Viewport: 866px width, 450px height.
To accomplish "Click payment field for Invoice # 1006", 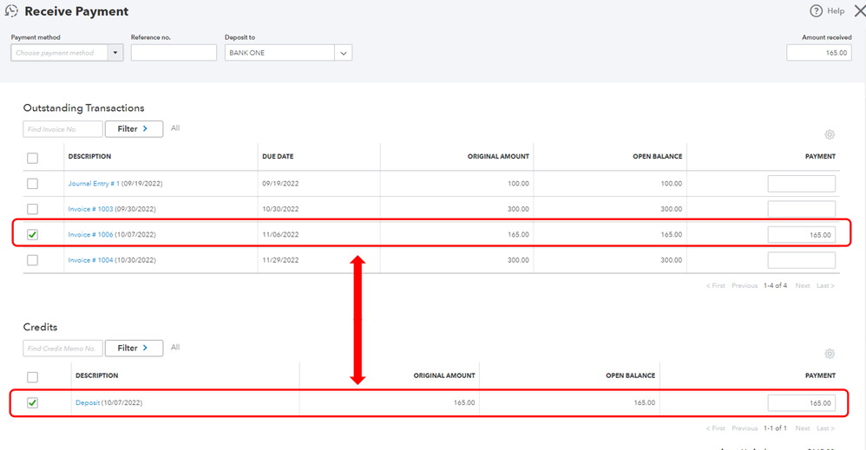I will (x=802, y=235).
